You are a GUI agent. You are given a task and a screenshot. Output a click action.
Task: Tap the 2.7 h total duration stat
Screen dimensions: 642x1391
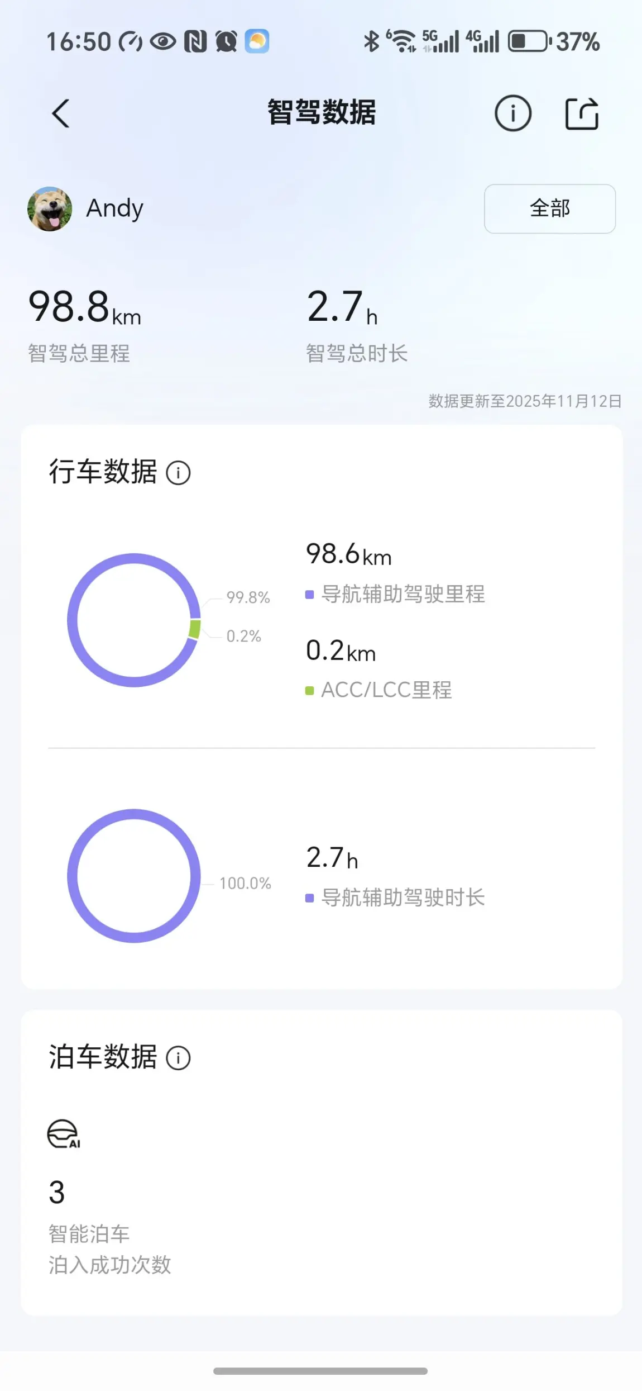[342, 307]
